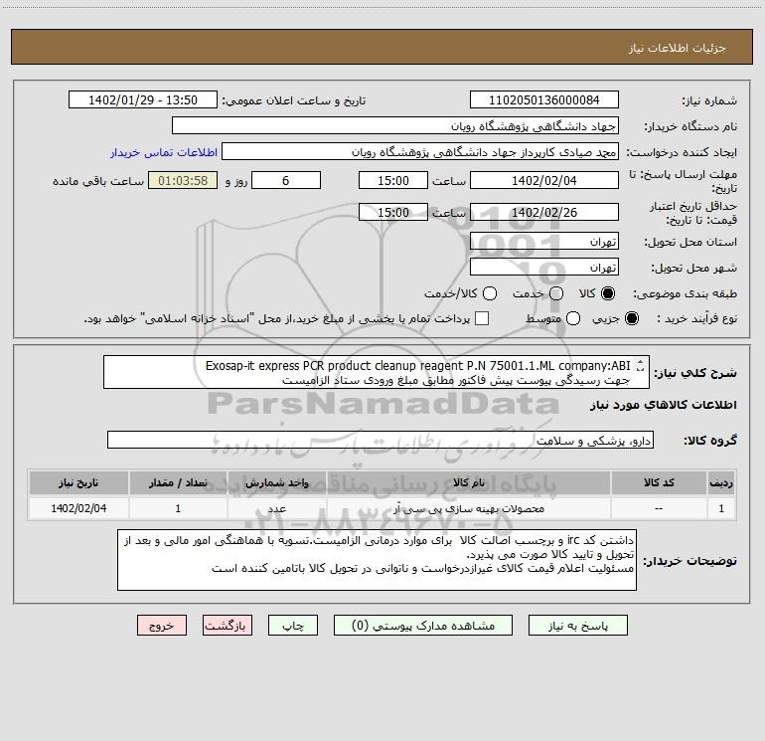Click the buyer organization name field
This screenshot has height=741, width=765.
(395, 126)
